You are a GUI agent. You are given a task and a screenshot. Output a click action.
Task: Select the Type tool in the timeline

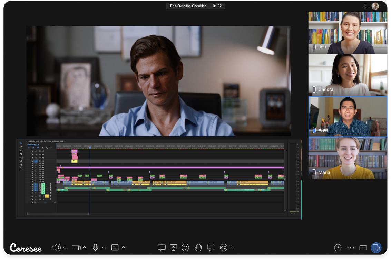(21, 168)
